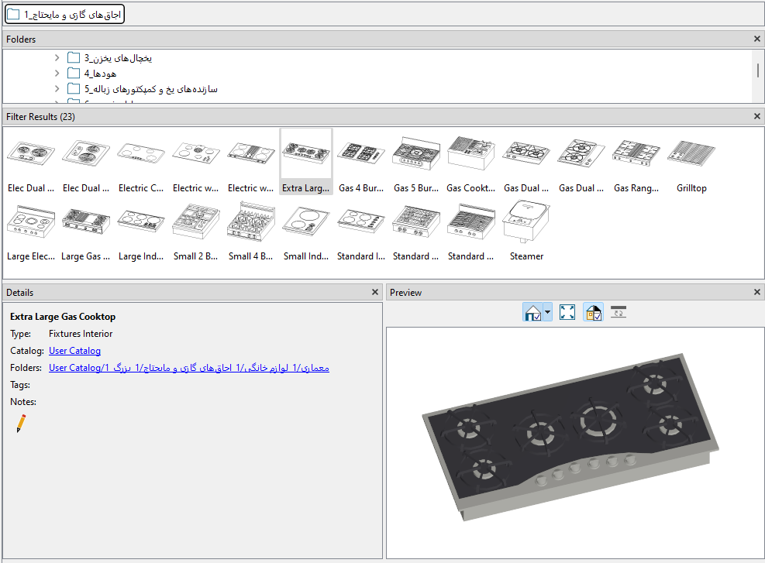This screenshot has width=765, height=563.
Task: Follow the Folders path link in Details
Action: (189, 368)
